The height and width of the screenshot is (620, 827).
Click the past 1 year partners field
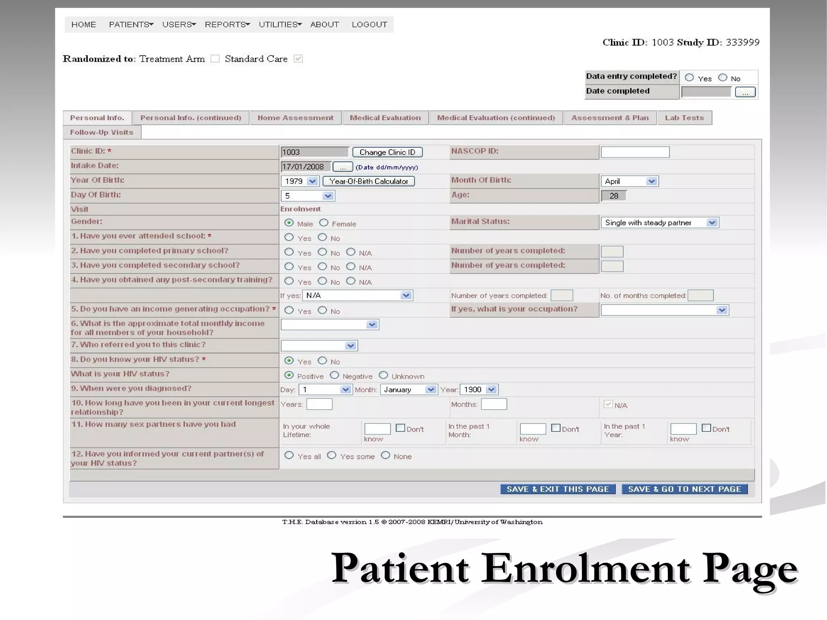pos(683,429)
